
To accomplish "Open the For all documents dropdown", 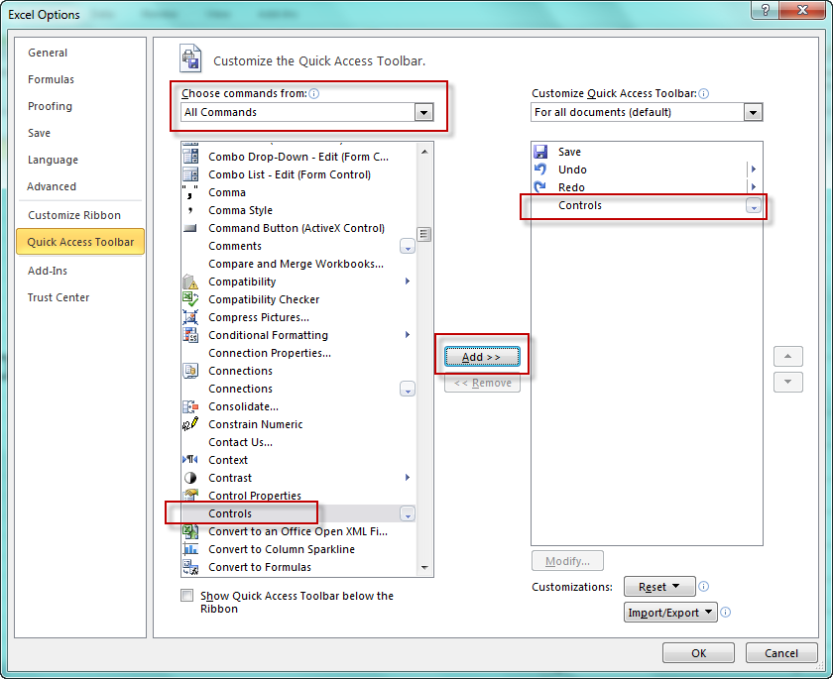I will pos(753,112).
